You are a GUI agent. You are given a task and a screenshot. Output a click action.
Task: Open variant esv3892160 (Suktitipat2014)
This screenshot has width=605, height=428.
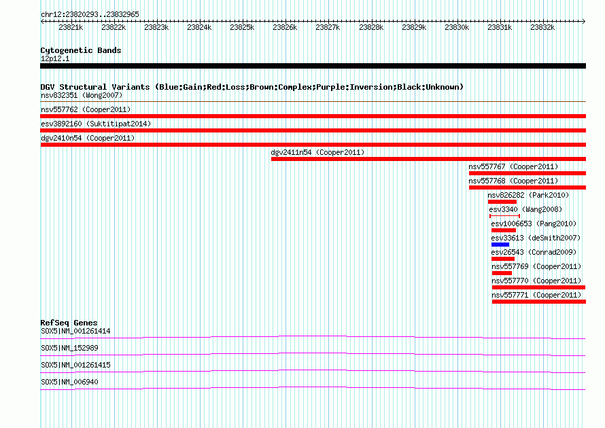tap(96, 124)
